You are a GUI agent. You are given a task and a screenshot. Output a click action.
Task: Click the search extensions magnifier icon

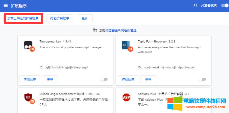[196, 5]
